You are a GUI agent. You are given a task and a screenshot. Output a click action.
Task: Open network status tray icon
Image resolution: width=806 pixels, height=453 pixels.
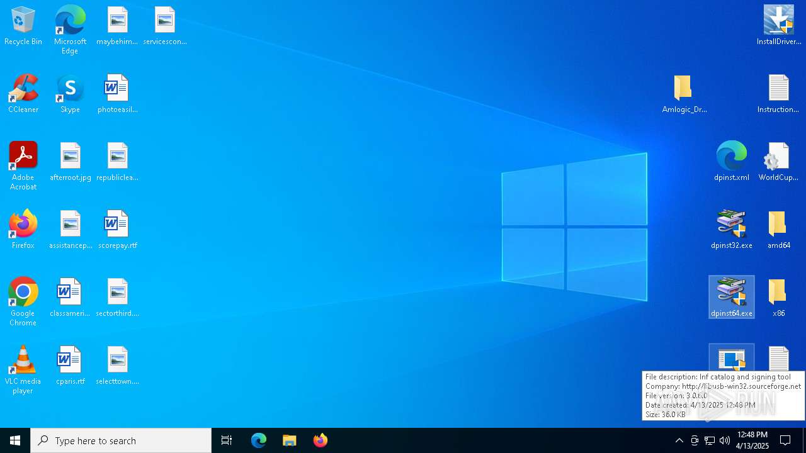coord(710,440)
